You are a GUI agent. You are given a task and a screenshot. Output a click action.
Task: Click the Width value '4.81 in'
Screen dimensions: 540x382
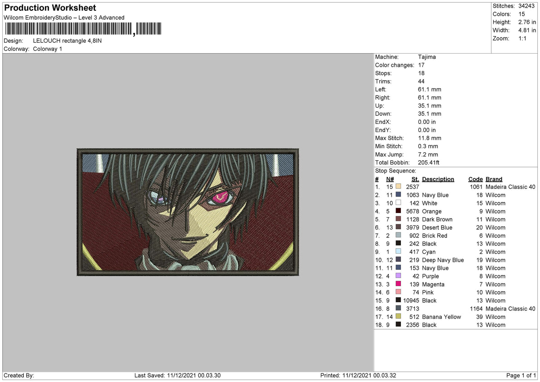pyautogui.click(x=527, y=30)
